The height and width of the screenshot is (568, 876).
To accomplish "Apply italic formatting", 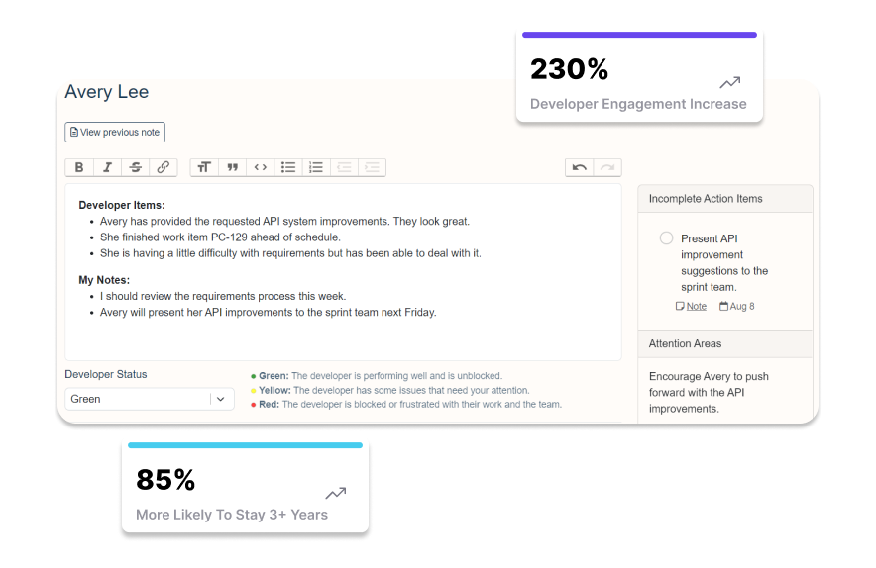I will point(107,167).
